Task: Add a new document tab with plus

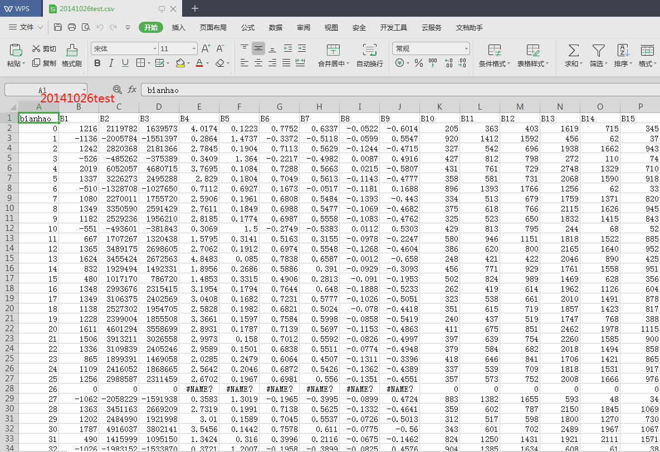Action: (194, 8)
